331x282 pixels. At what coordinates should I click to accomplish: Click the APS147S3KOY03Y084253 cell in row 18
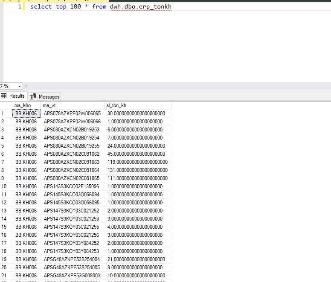pyautogui.click(x=71, y=251)
